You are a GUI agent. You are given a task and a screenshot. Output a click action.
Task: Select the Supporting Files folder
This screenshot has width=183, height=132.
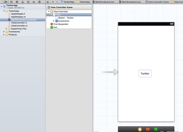[19, 29]
